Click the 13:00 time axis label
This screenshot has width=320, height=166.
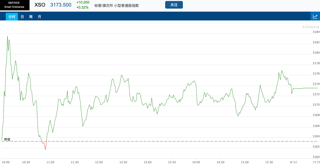[x=147, y=162]
